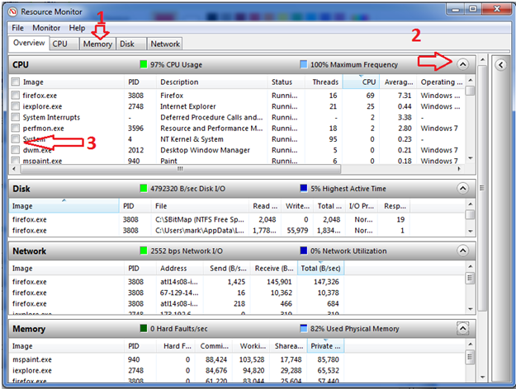Collapse the Disk section
The width and height of the screenshot is (516, 389).
point(462,188)
